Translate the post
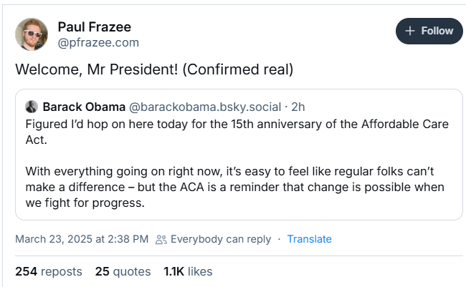This screenshot has height=287, width=466. click(x=309, y=239)
